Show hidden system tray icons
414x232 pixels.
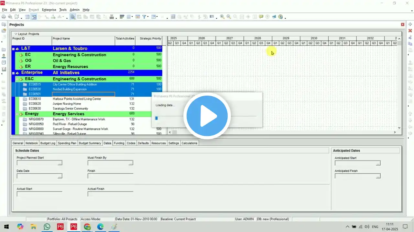pos(347,227)
